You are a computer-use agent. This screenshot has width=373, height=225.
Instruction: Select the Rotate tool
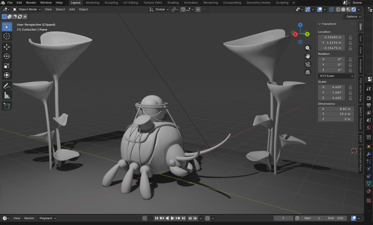tap(7, 56)
